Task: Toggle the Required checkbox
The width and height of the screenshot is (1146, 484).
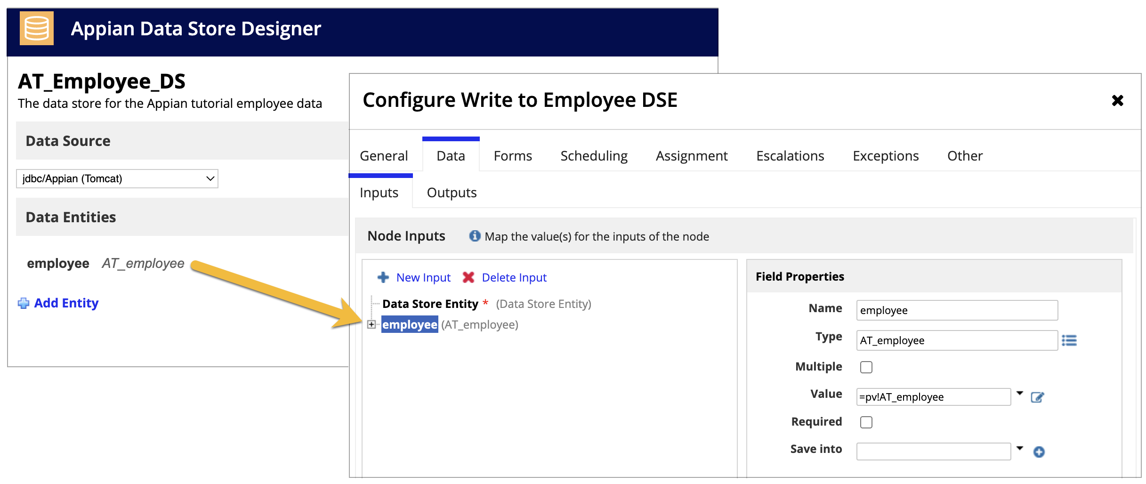Action: (x=866, y=422)
